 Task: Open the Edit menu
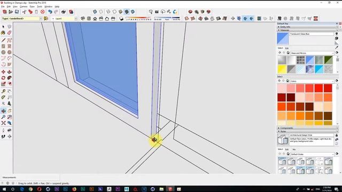(9, 7)
